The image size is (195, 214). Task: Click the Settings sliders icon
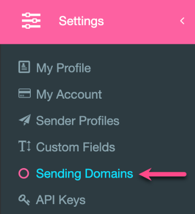[31, 21]
